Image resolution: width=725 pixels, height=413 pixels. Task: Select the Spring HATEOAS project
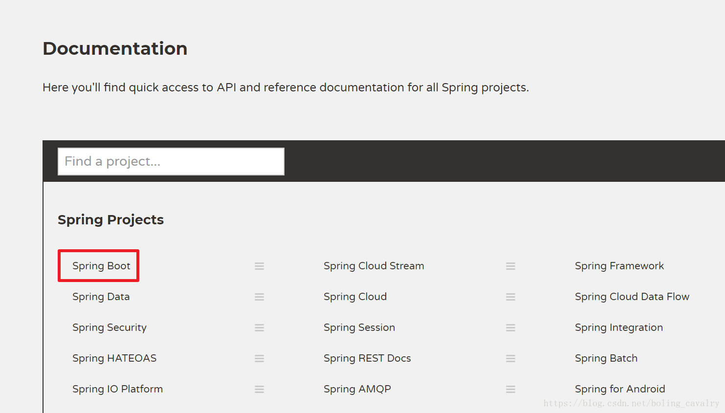tap(114, 358)
